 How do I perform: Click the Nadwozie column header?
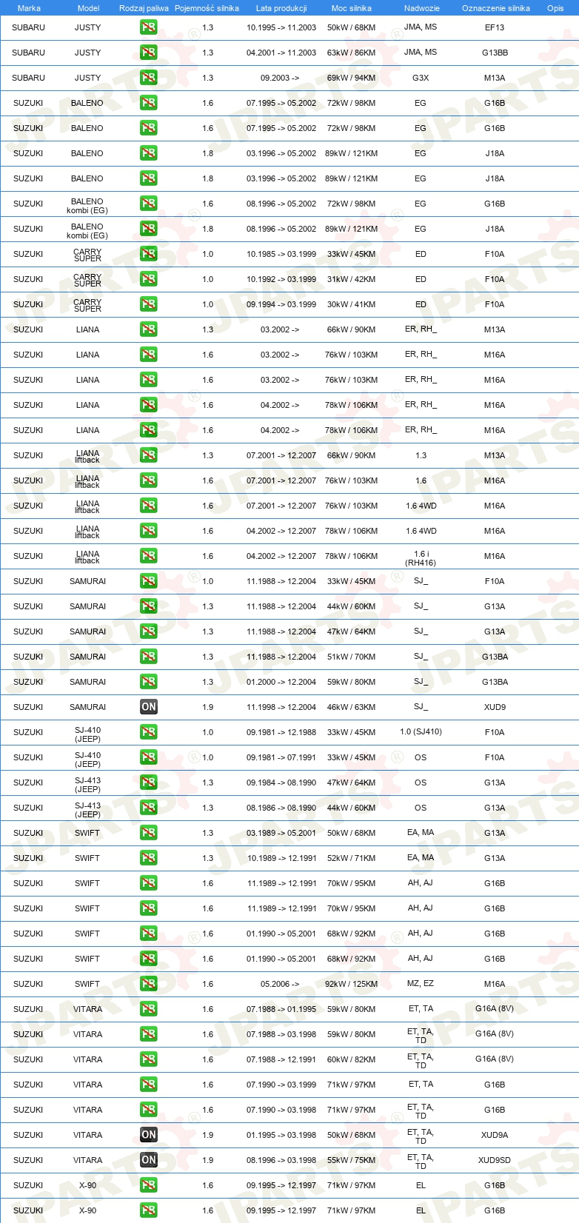[422, 8]
